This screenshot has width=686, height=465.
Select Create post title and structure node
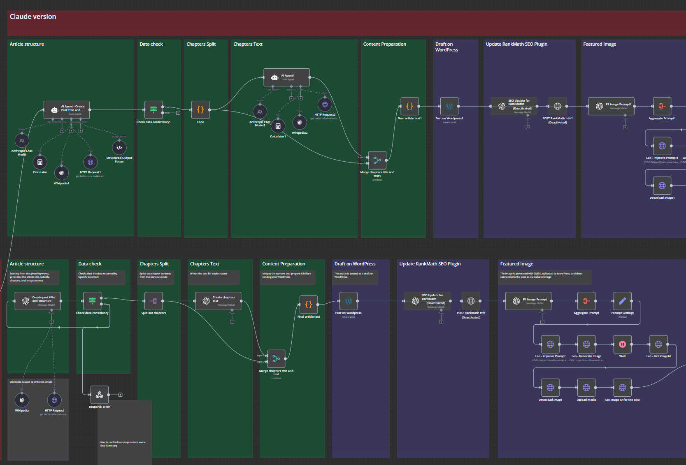[x=38, y=301]
